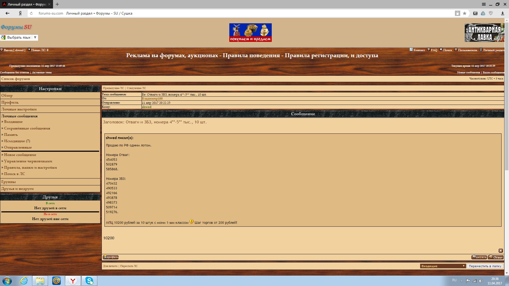509x286 pixels.
Task: Launch Internet Explorer from taskbar
Action: pos(24,281)
